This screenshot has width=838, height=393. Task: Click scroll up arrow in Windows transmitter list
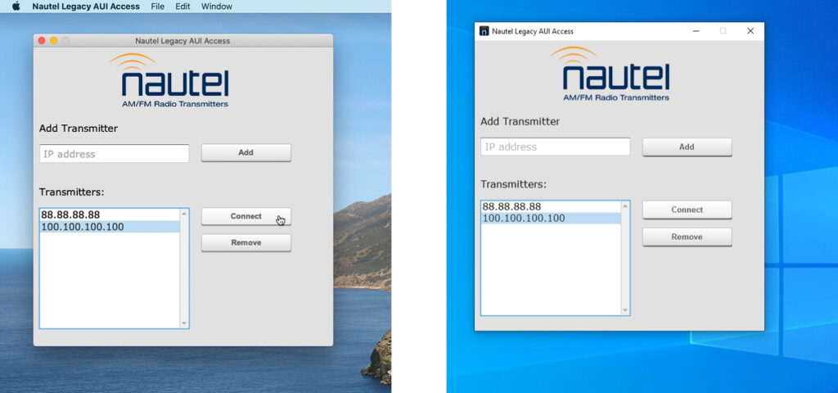click(625, 206)
